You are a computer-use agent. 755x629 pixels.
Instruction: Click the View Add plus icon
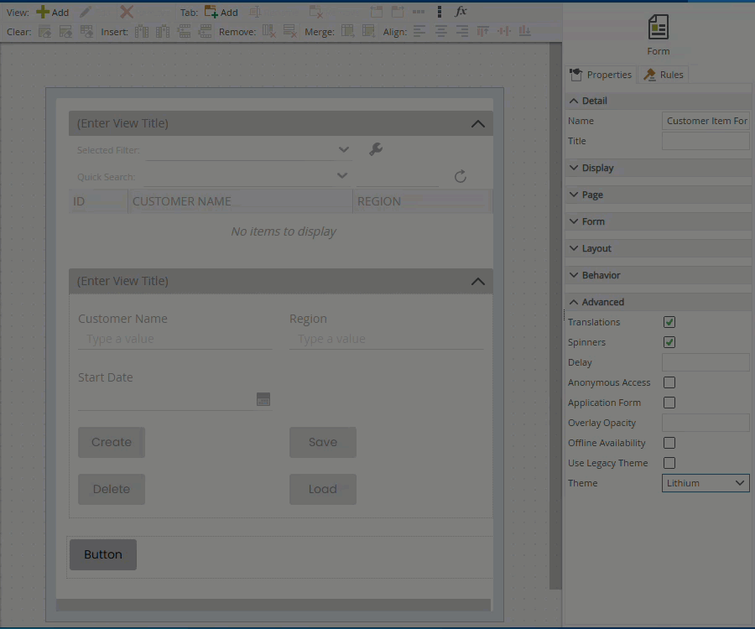pyautogui.click(x=43, y=12)
